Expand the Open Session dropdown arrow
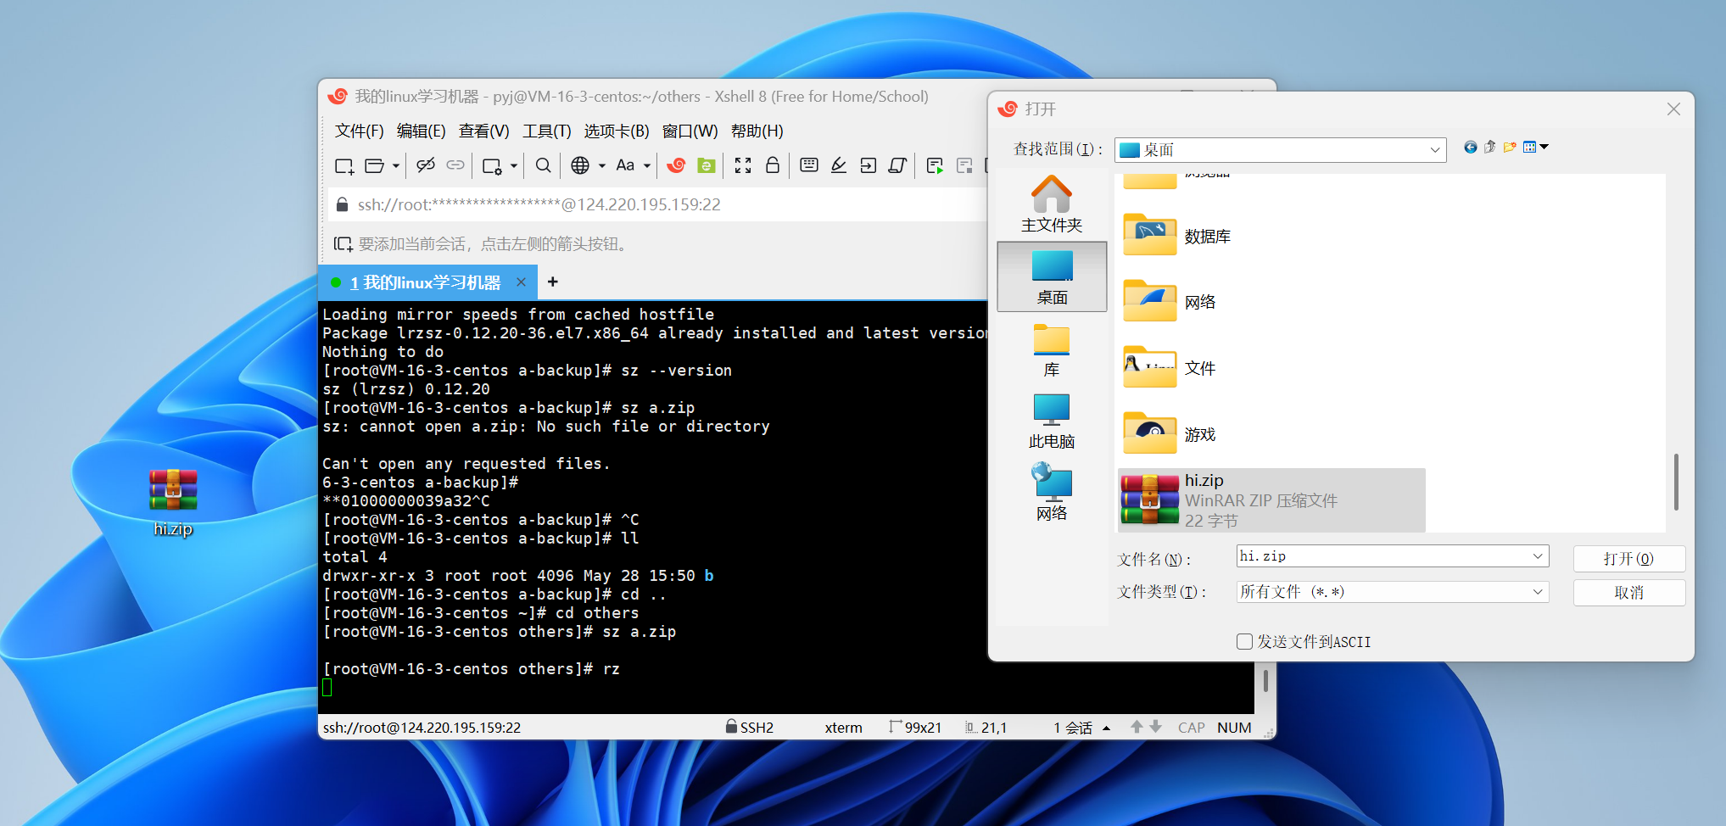This screenshot has height=826, width=1726. click(x=395, y=166)
